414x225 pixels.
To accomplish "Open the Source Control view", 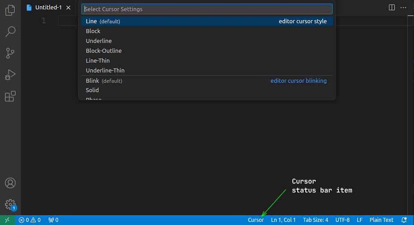I will coord(10,53).
